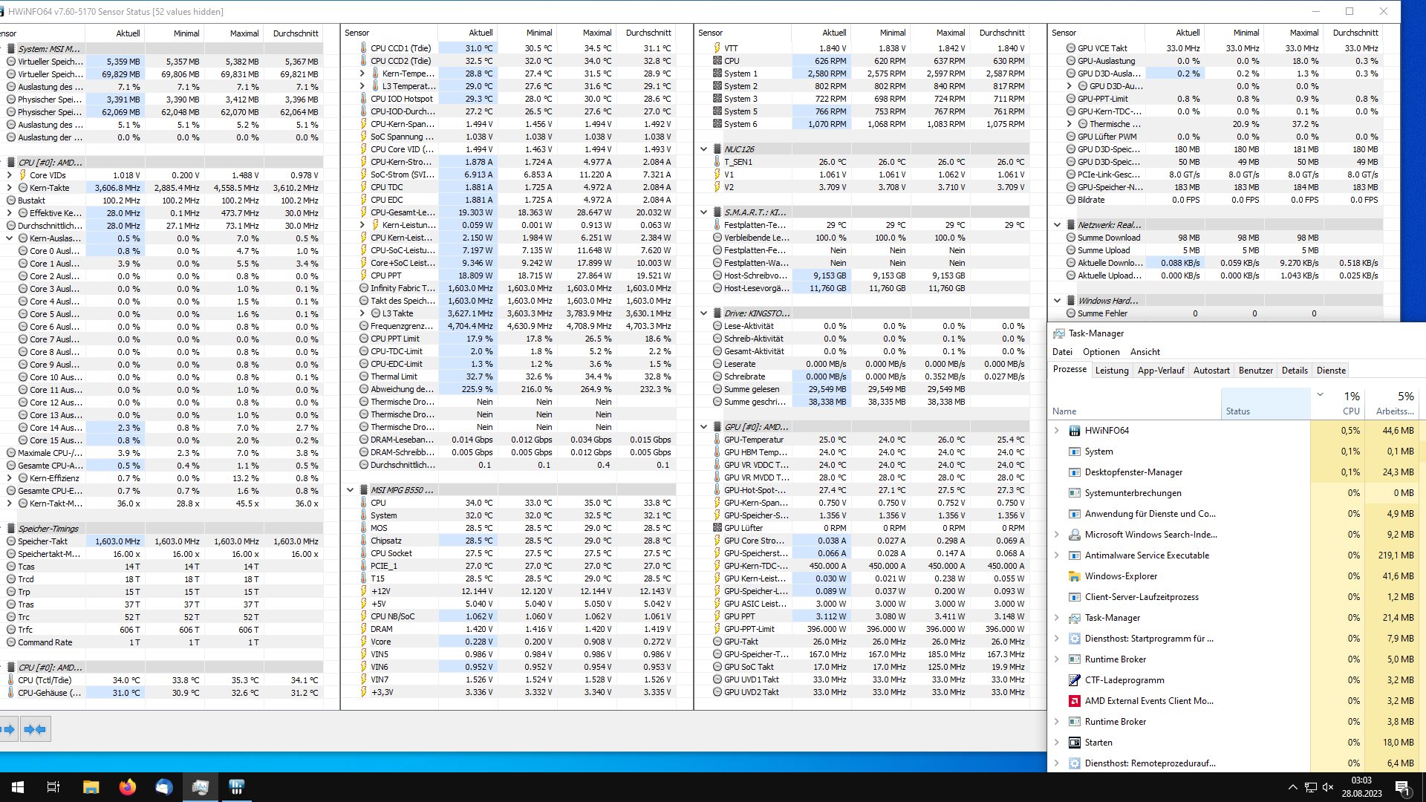Expand the Core VIDs sensor entry
Screen dimensions: 1426x802
pyautogui.click(x=9, y=175)
